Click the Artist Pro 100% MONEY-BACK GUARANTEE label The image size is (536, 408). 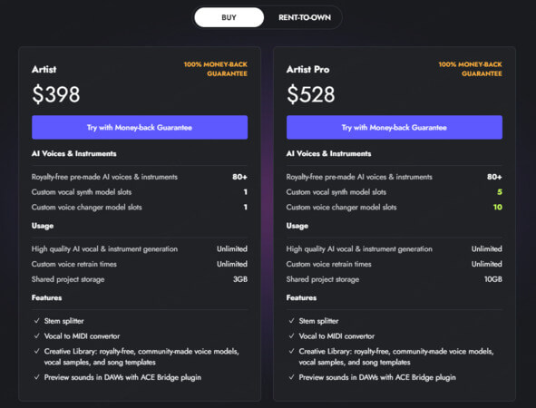coord(471,69)
